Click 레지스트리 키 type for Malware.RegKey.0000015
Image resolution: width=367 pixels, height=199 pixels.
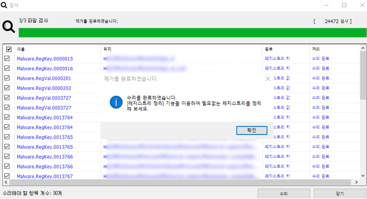(x=277, y=58)
